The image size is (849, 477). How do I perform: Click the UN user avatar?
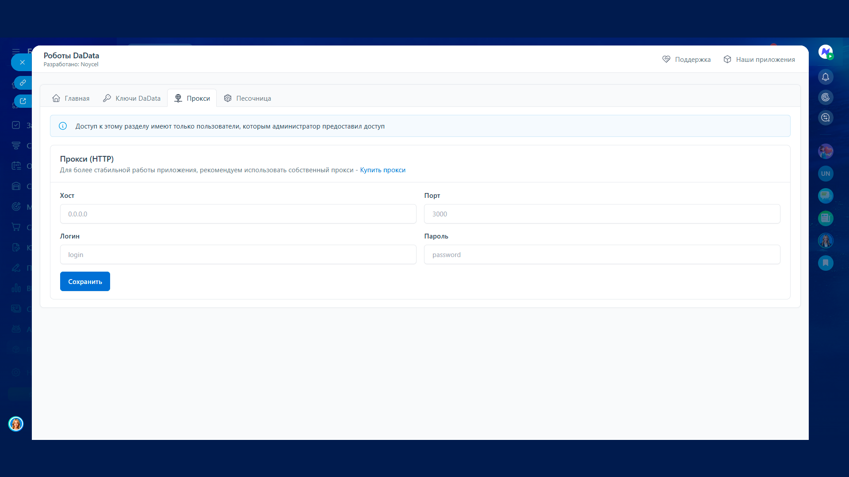pos(825,174)
